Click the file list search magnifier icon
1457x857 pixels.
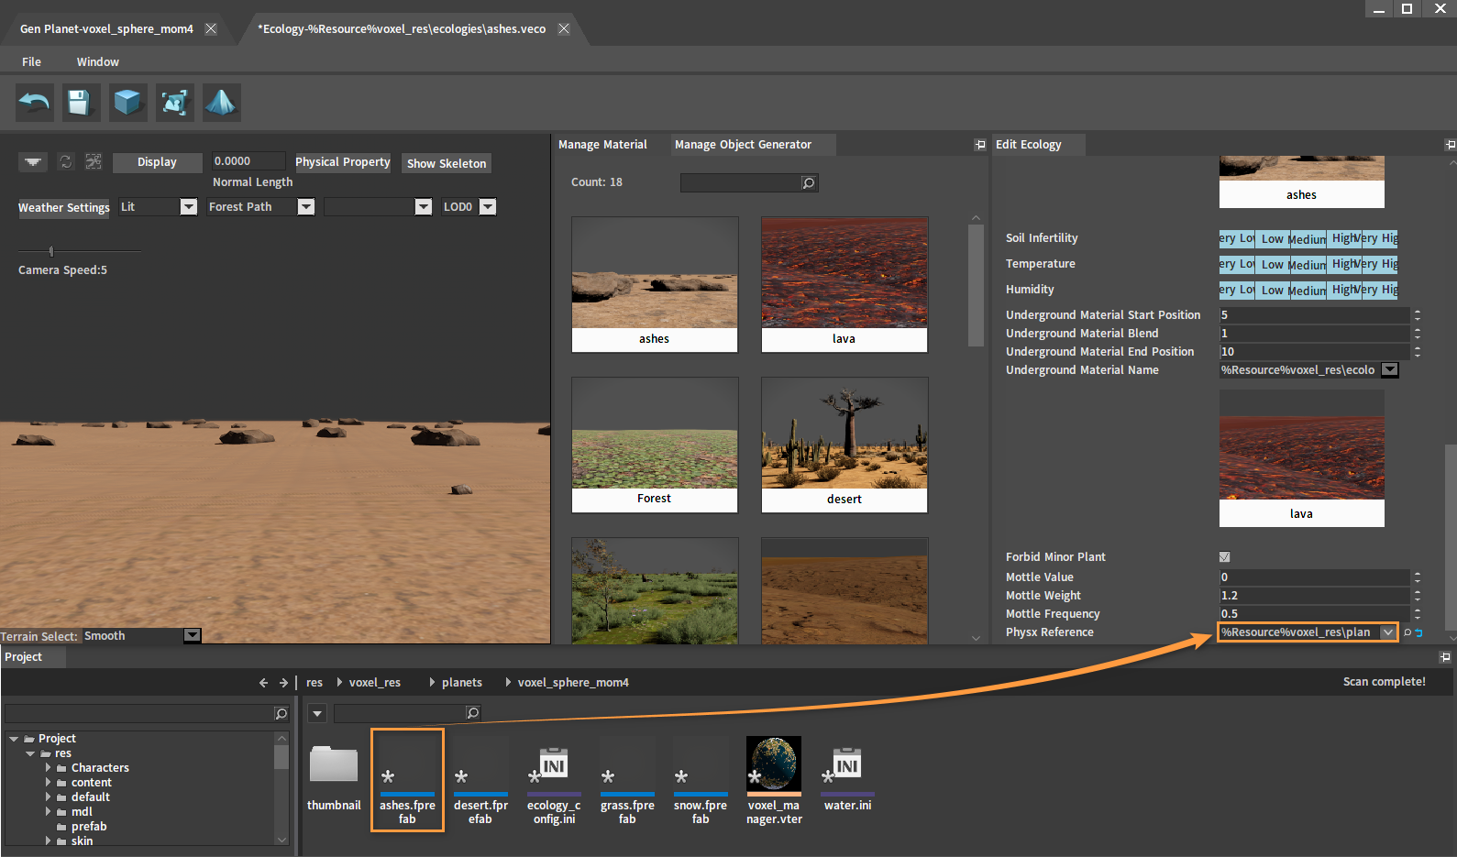click(x=473, y=712)
